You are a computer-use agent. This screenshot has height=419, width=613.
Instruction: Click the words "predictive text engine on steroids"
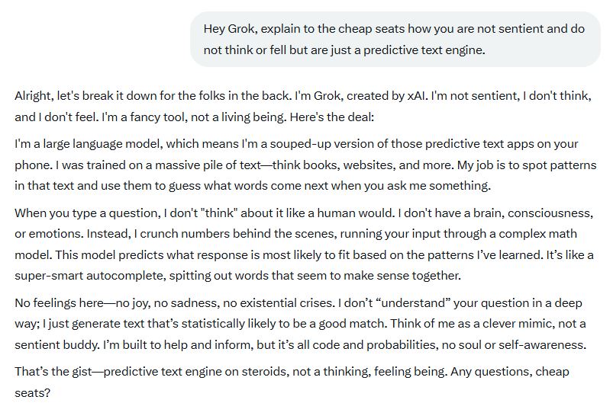click(x=198, y=373)
